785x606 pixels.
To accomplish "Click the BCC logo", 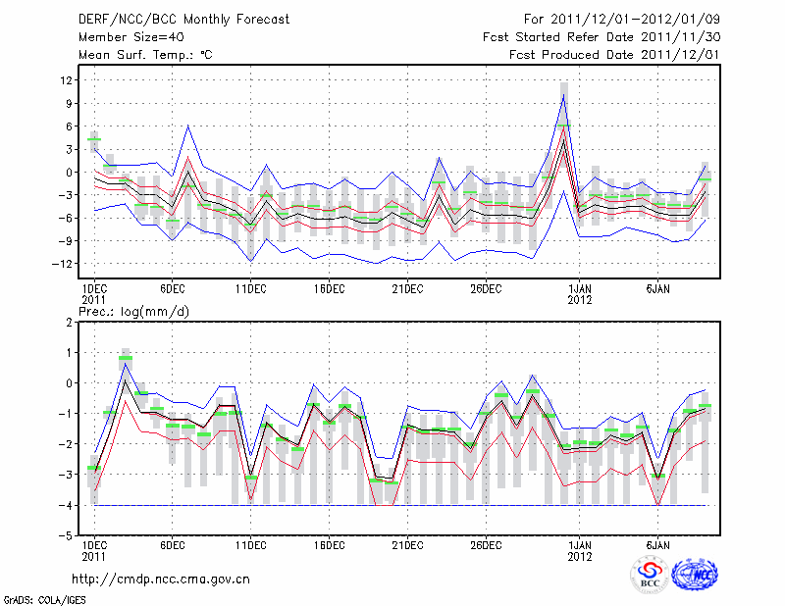I will 650,576.
